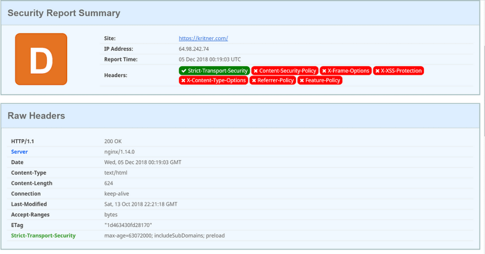Click the HTTP/1.1 row label

[x=23, y=141]
